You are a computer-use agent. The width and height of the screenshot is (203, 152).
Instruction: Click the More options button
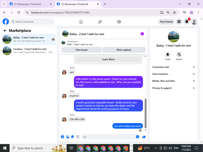point(124,50)
